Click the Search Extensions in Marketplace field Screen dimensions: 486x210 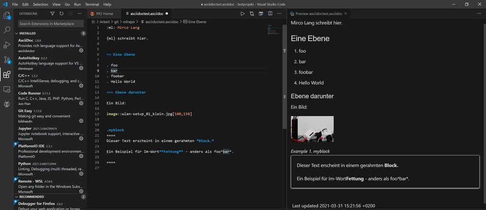pyautogui.click(x=51, y=24)
